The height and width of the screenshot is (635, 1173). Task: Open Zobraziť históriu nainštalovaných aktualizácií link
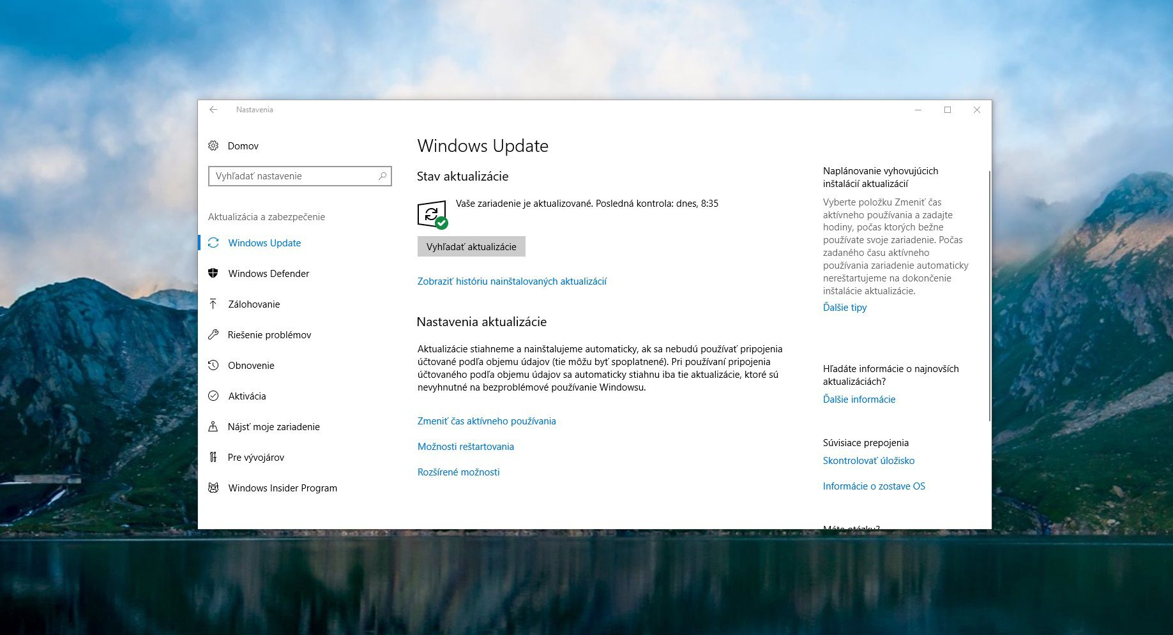(512, 281)
